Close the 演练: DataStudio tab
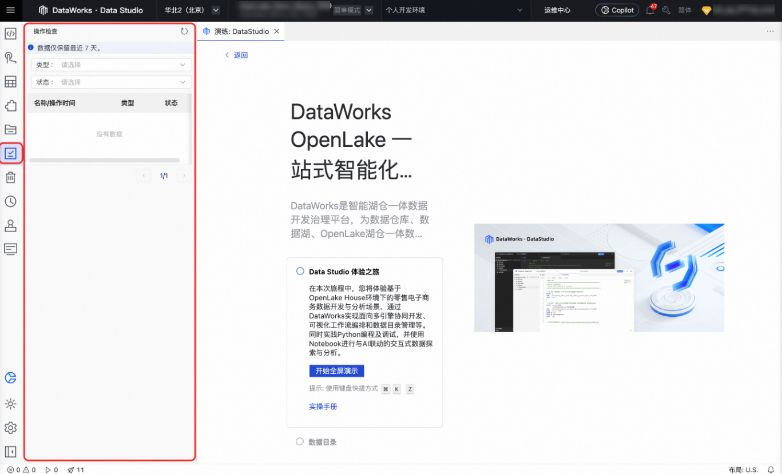Viewport: 782px width, 474px height. (277, 31)
